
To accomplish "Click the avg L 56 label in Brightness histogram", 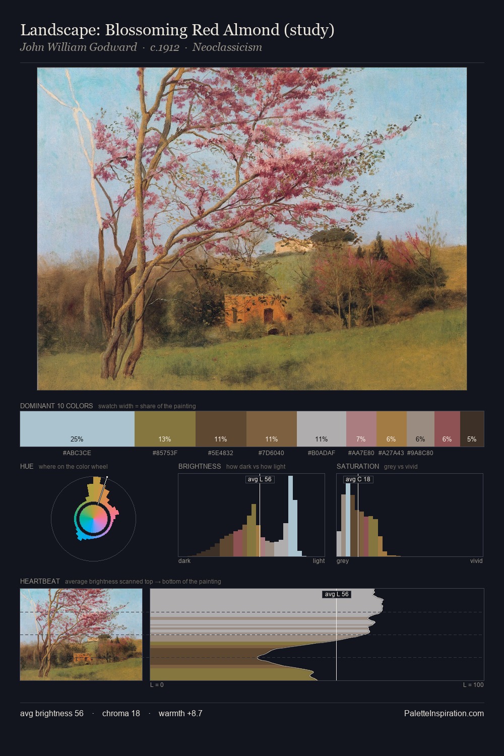I will (x=260, y=479).
